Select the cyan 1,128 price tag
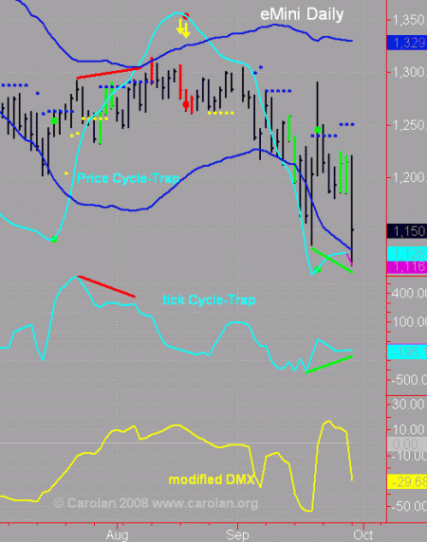427x542 pixels. pos(407,254)
